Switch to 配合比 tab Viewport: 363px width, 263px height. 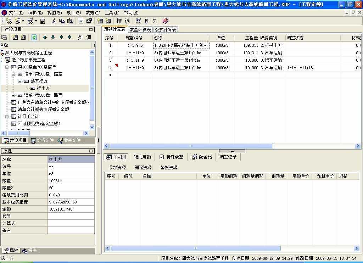(202, 157)
